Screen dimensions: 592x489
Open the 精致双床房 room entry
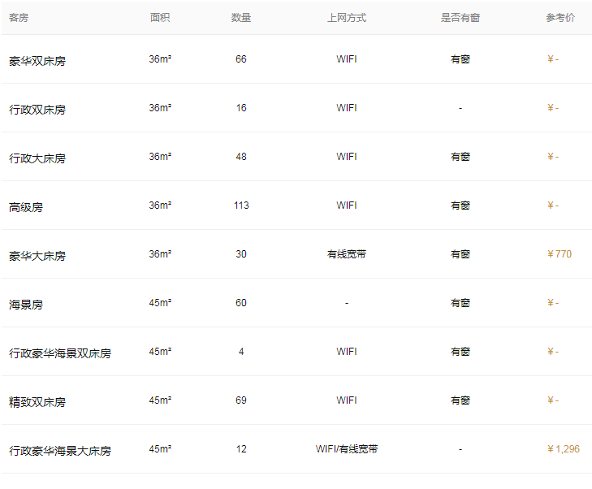point(37,401)
